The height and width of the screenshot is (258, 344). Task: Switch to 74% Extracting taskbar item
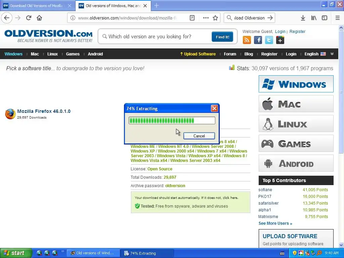147,253
